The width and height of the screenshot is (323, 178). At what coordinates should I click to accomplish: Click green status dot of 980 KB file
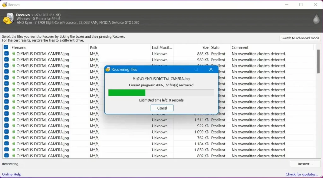[x=14, y=60]
